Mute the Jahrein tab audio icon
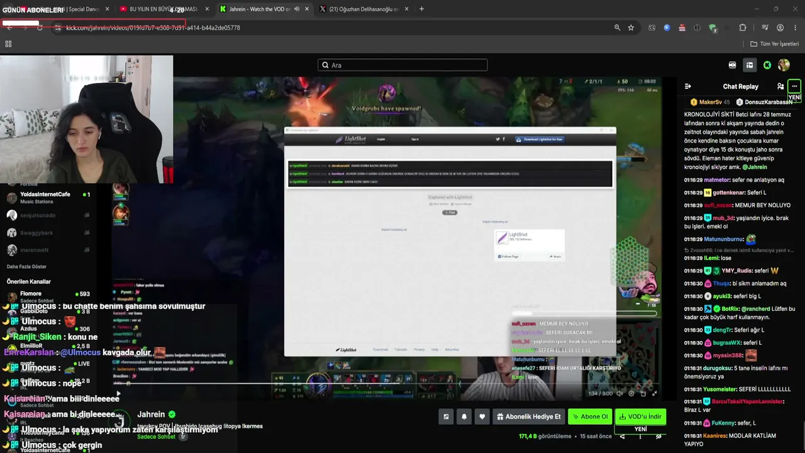Screen dimensions: 805x453 click(296, 9)
